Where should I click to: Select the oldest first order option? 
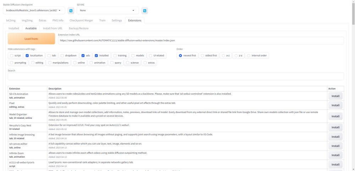(x=202, y=55)
